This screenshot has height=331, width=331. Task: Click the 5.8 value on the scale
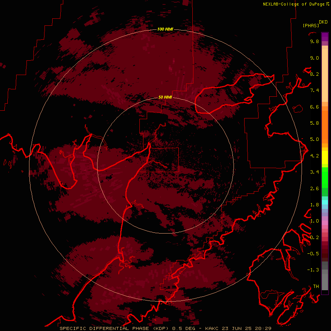(314, 123)
